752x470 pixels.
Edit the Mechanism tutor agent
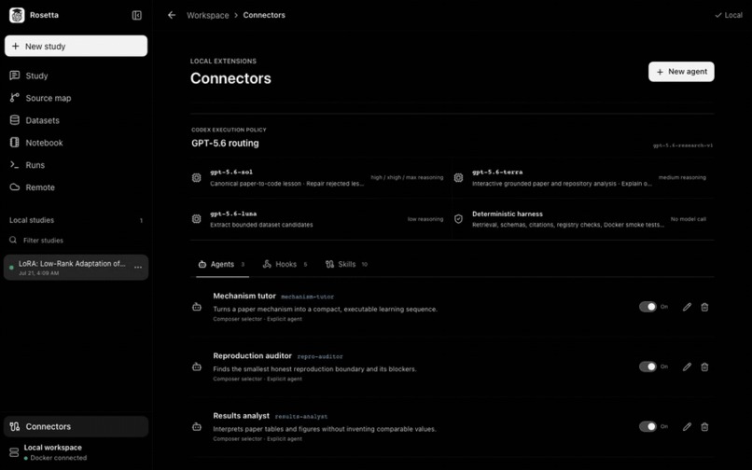688,307
